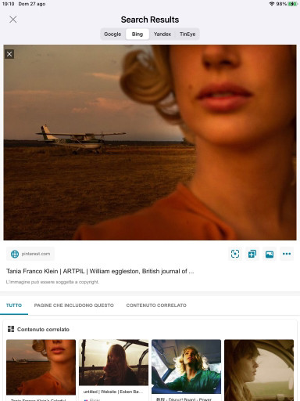Select the TUTTO tab
Image resolution: width=300 pixels, height=401 pixels.
tap(14, 305)
